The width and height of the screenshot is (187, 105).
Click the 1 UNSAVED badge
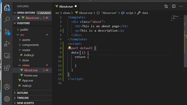(44, 13)
